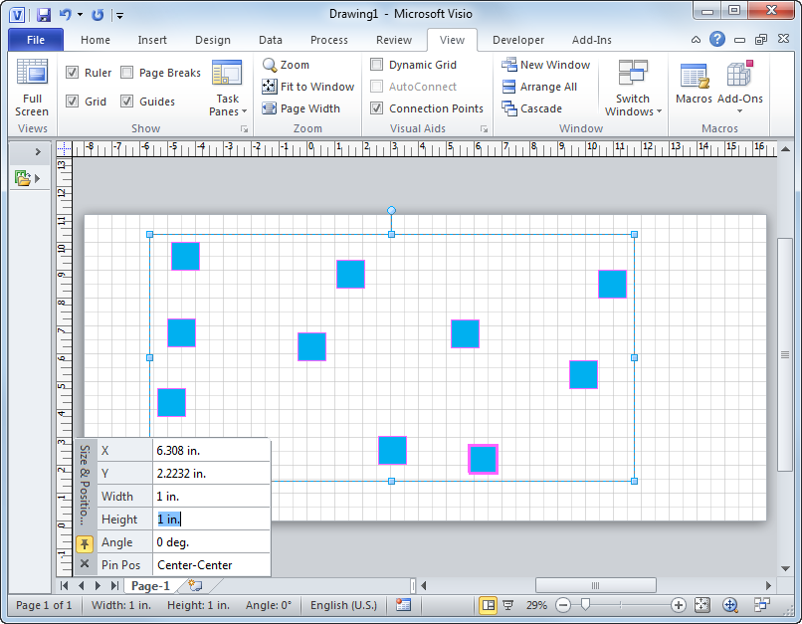Enable the Page Breaks checkbox
This screenshot has width=802, height=624.
[x=127, y=73]
